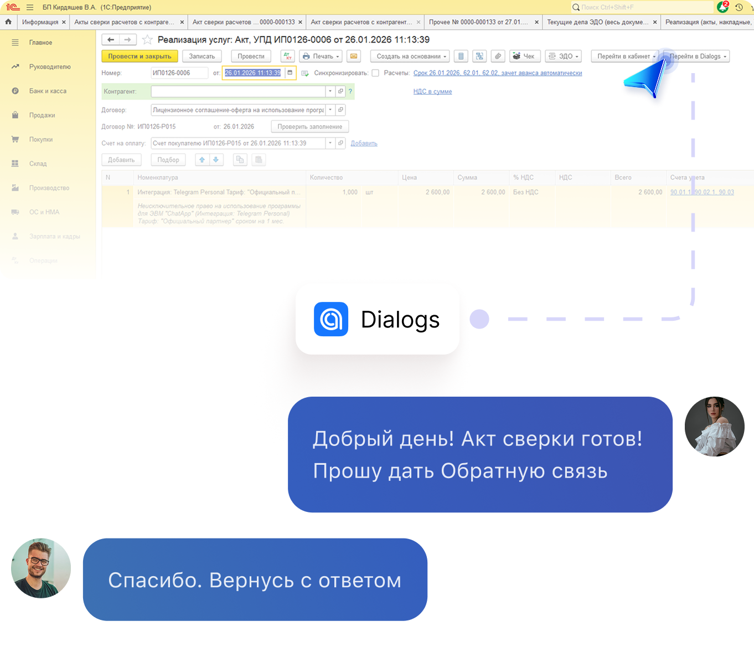The image size is (754, 667).
Task: Move table row down with arrow icon
Action: click(x=216, y=160)
